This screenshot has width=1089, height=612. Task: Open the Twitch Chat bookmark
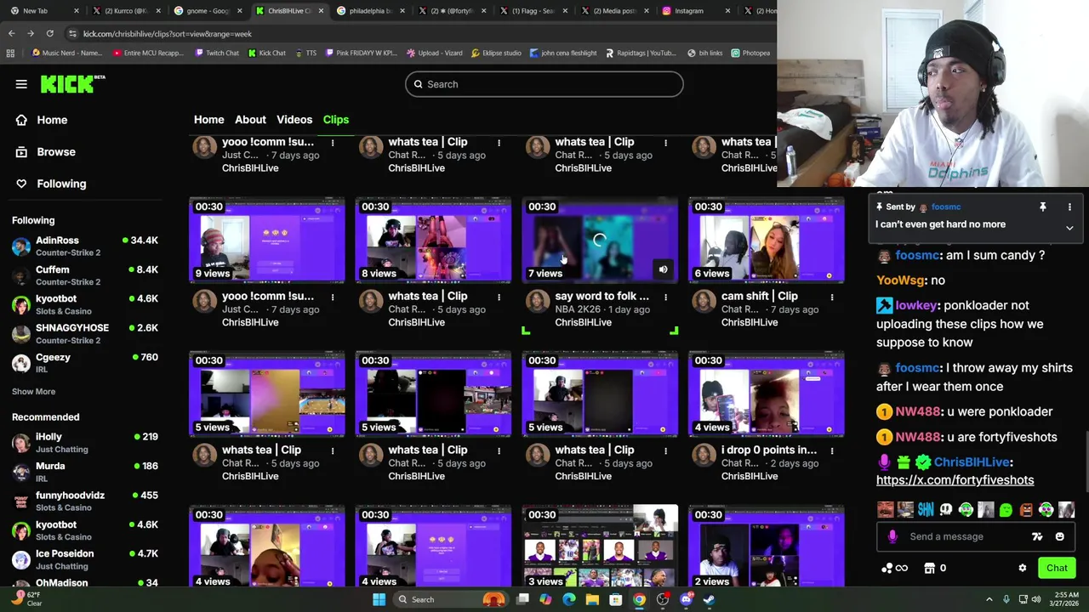click(216, 53)
